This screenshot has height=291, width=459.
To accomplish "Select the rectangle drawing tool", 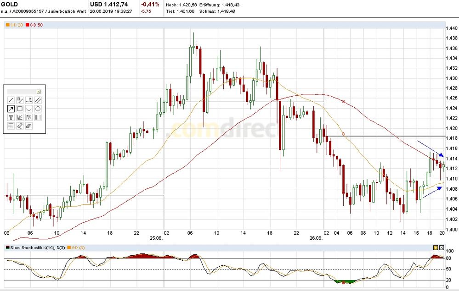I will pyautogui.click(x=21, y=109).
